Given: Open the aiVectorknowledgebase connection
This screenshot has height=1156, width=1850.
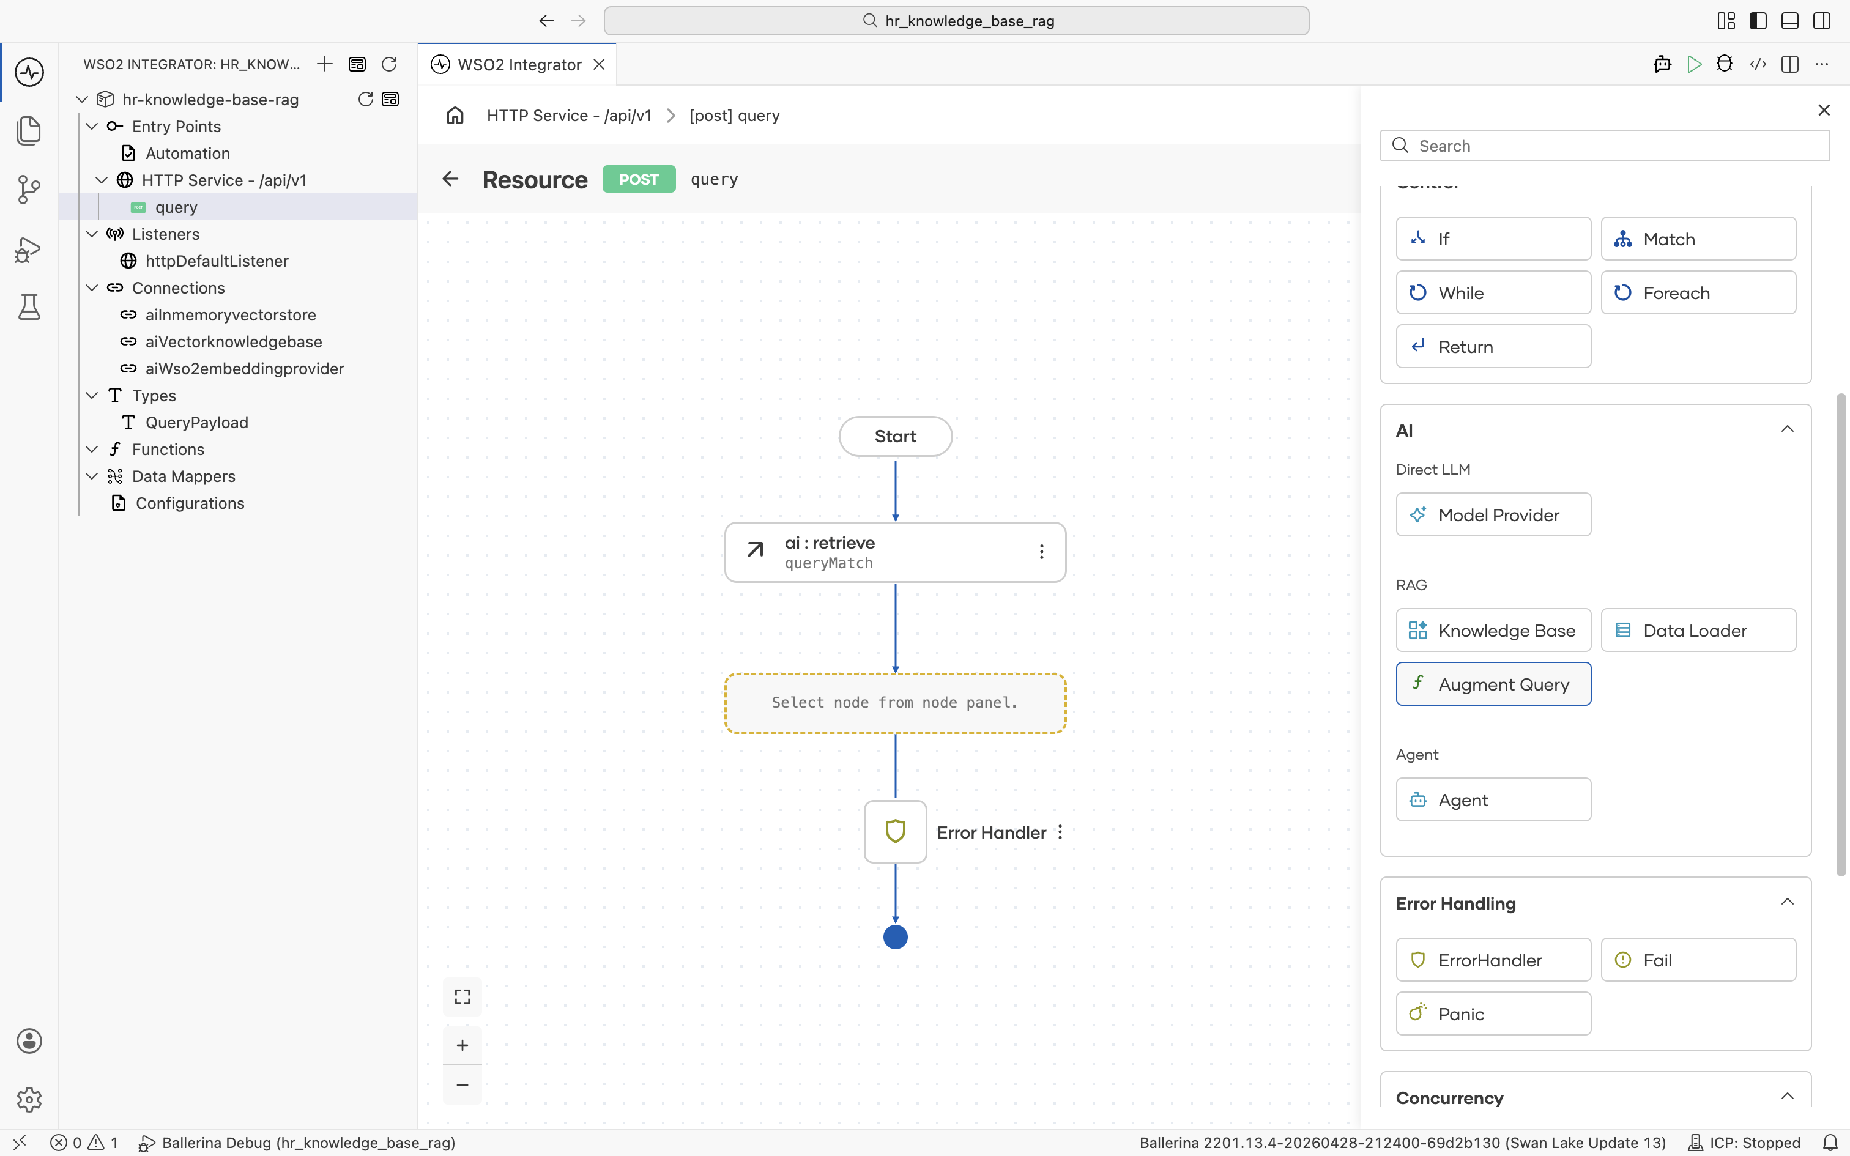Looking at the screenshot, I should [239, 342].
